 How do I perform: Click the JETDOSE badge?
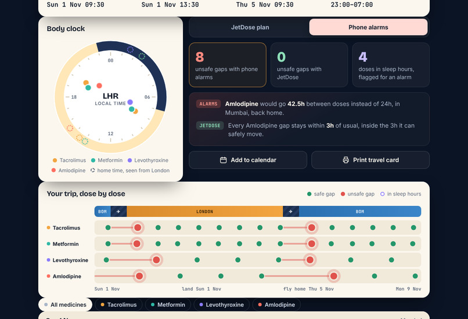pos(210,125)
